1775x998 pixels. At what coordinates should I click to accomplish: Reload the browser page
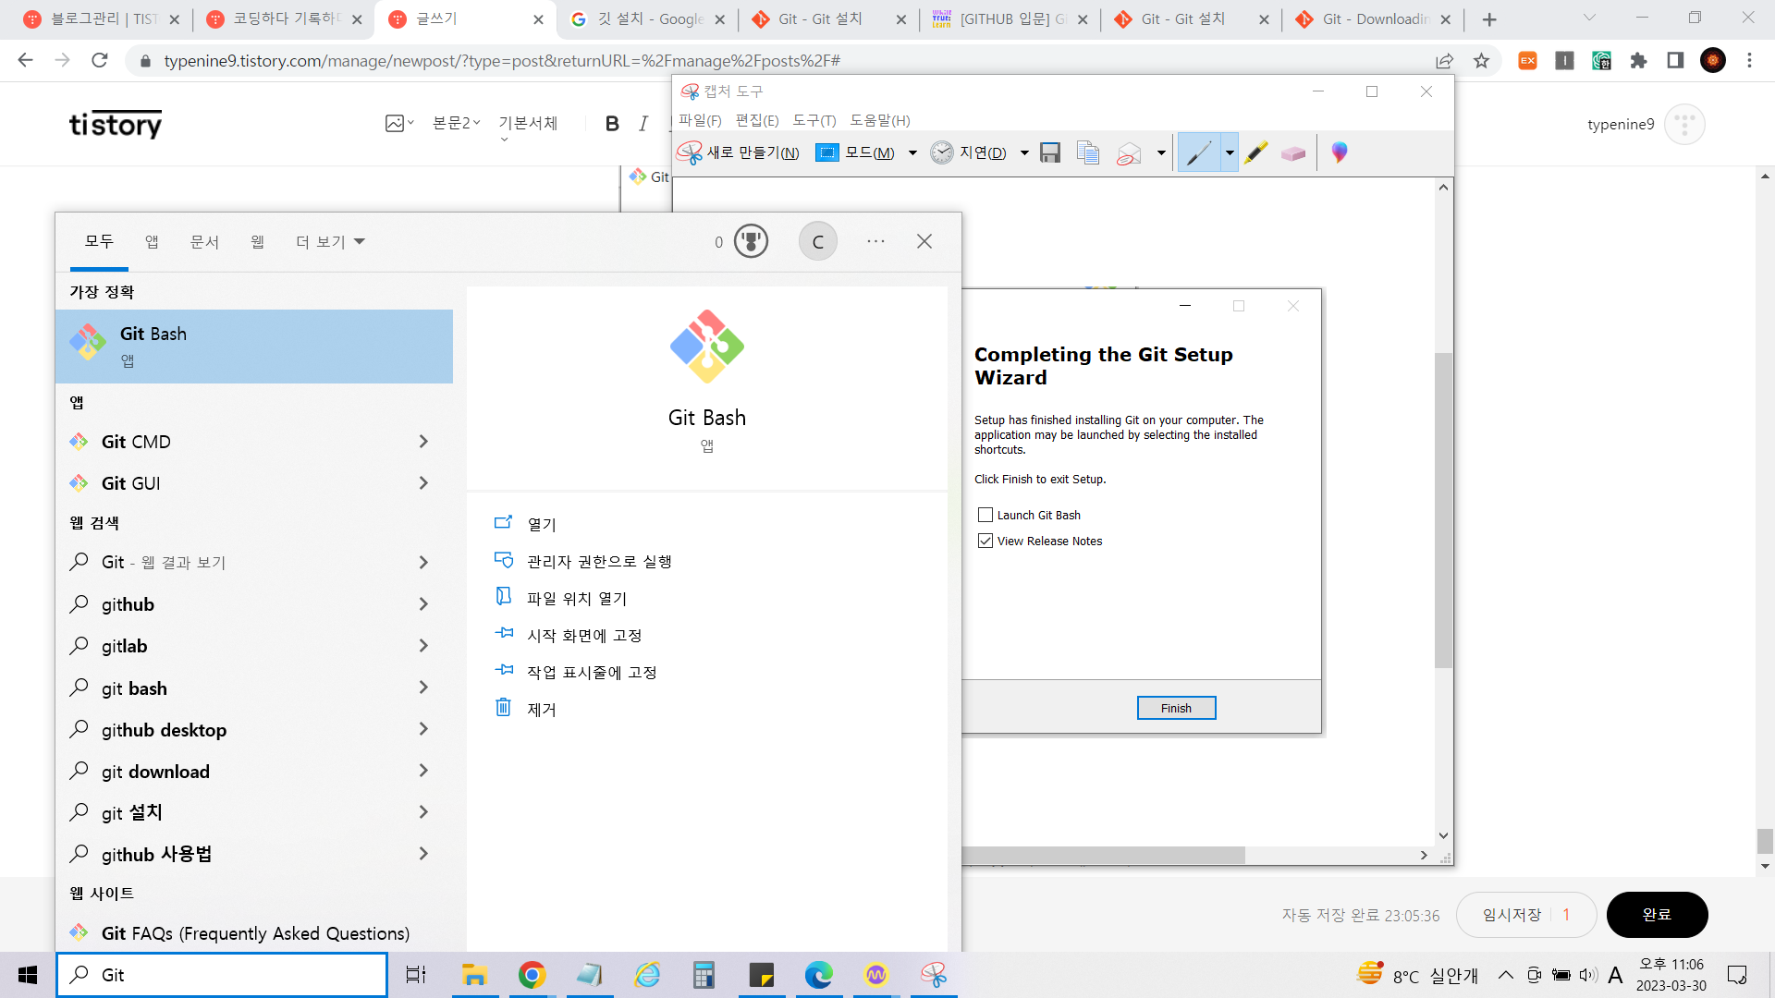click(100, 61)
